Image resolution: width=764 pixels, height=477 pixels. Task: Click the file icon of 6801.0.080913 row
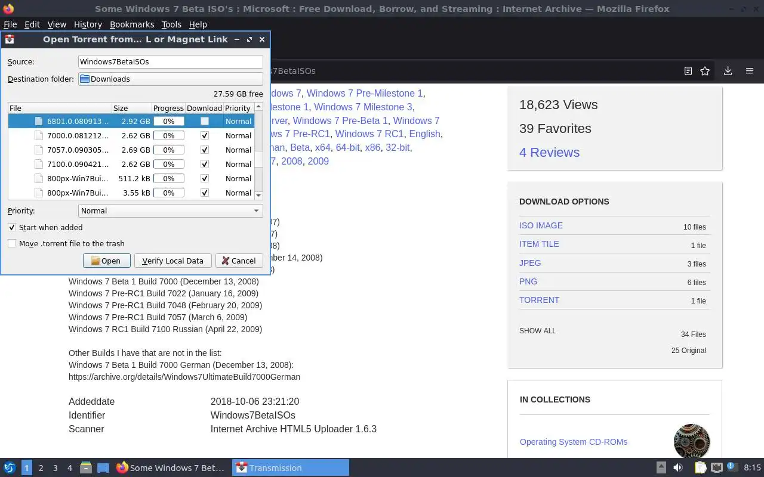coord(39,121)
